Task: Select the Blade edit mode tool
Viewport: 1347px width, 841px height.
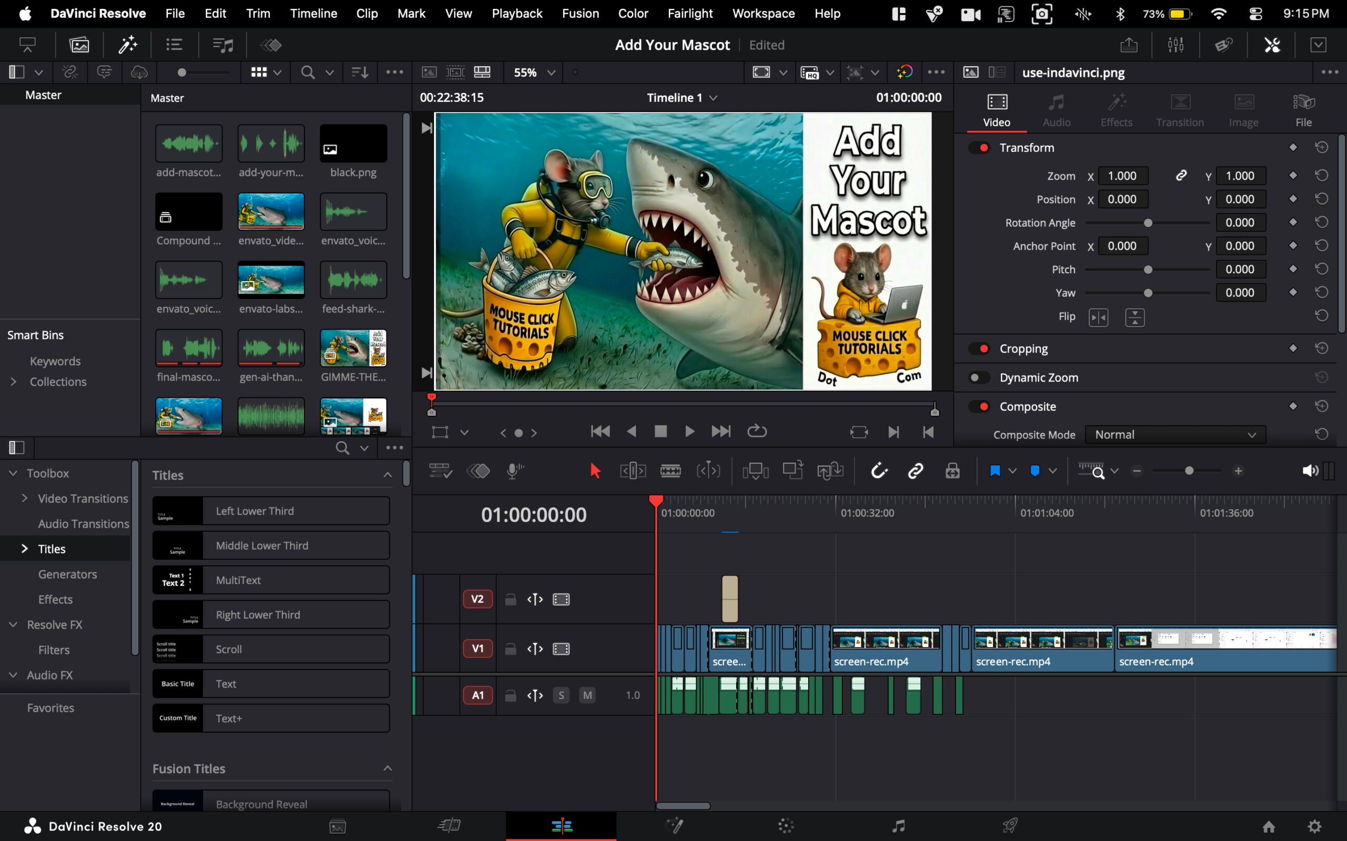Action: (670, 471)
